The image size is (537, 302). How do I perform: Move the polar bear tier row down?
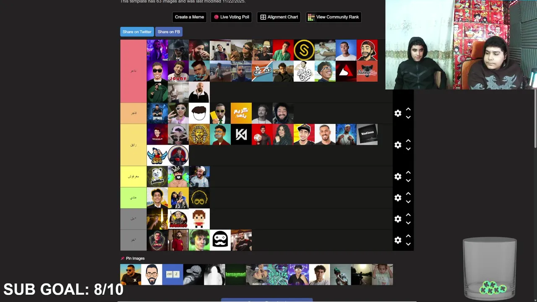pos(408,181)
